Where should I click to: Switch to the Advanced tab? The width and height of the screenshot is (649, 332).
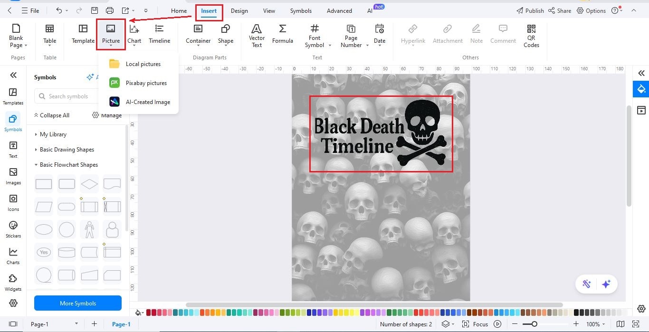point(339,10)
